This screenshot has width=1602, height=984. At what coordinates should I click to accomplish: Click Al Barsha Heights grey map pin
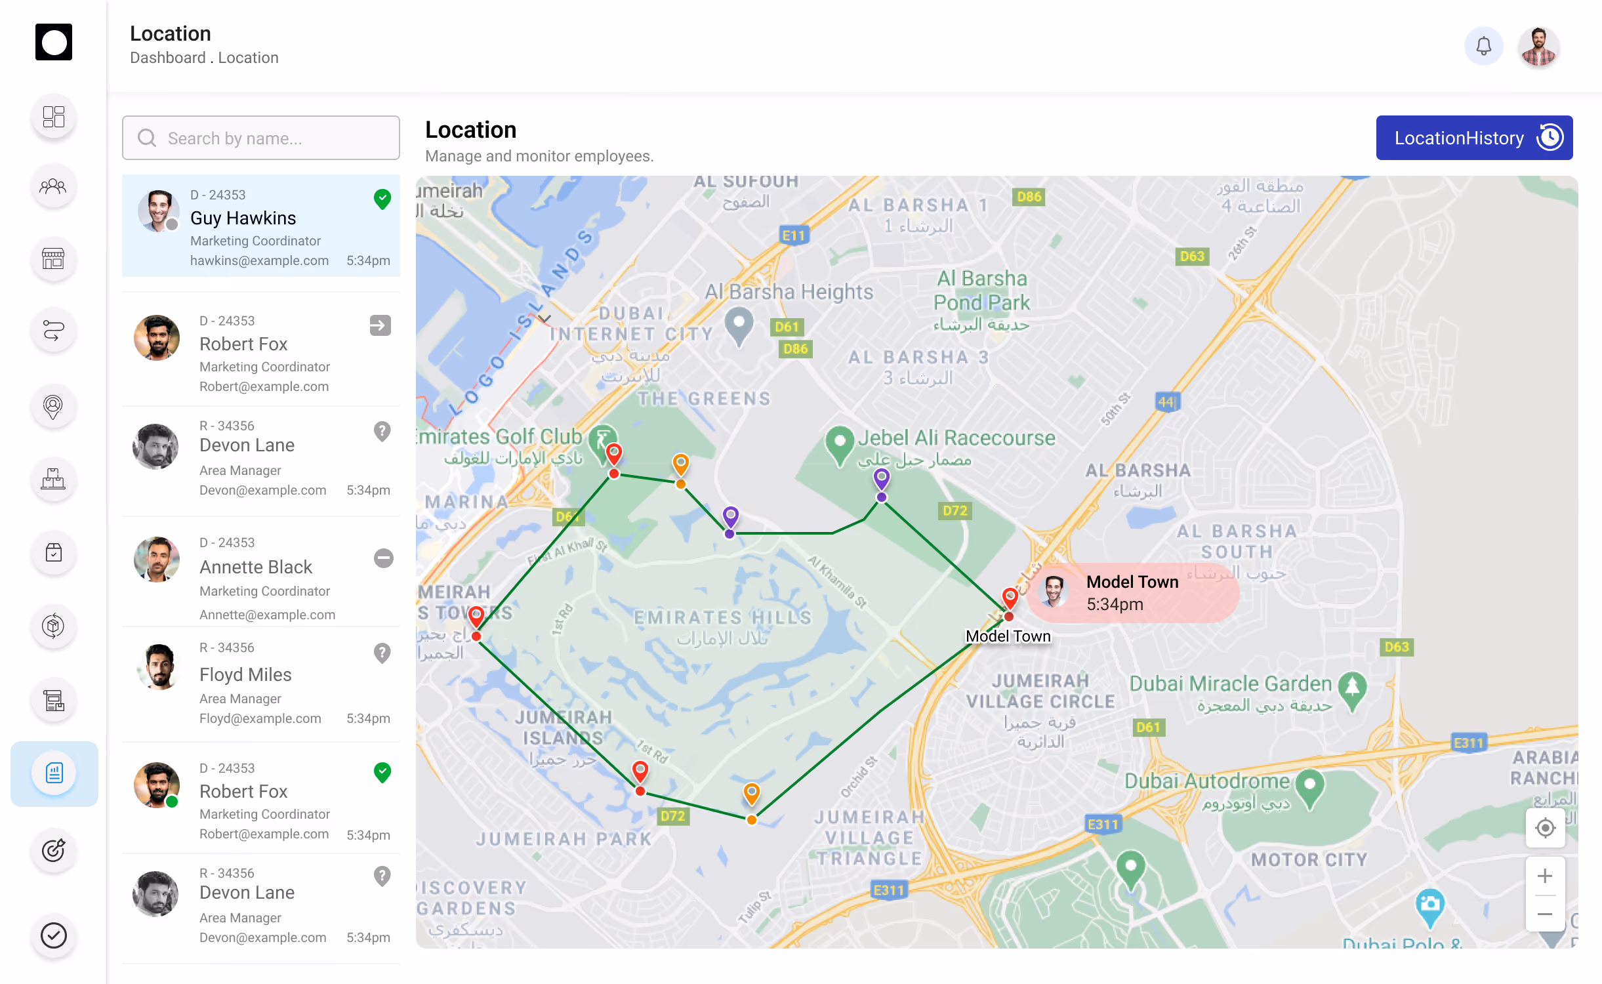pos(739,327)
